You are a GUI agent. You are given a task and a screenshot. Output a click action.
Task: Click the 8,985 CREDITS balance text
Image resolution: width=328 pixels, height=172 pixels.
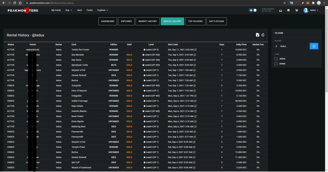tap(268, 9)
